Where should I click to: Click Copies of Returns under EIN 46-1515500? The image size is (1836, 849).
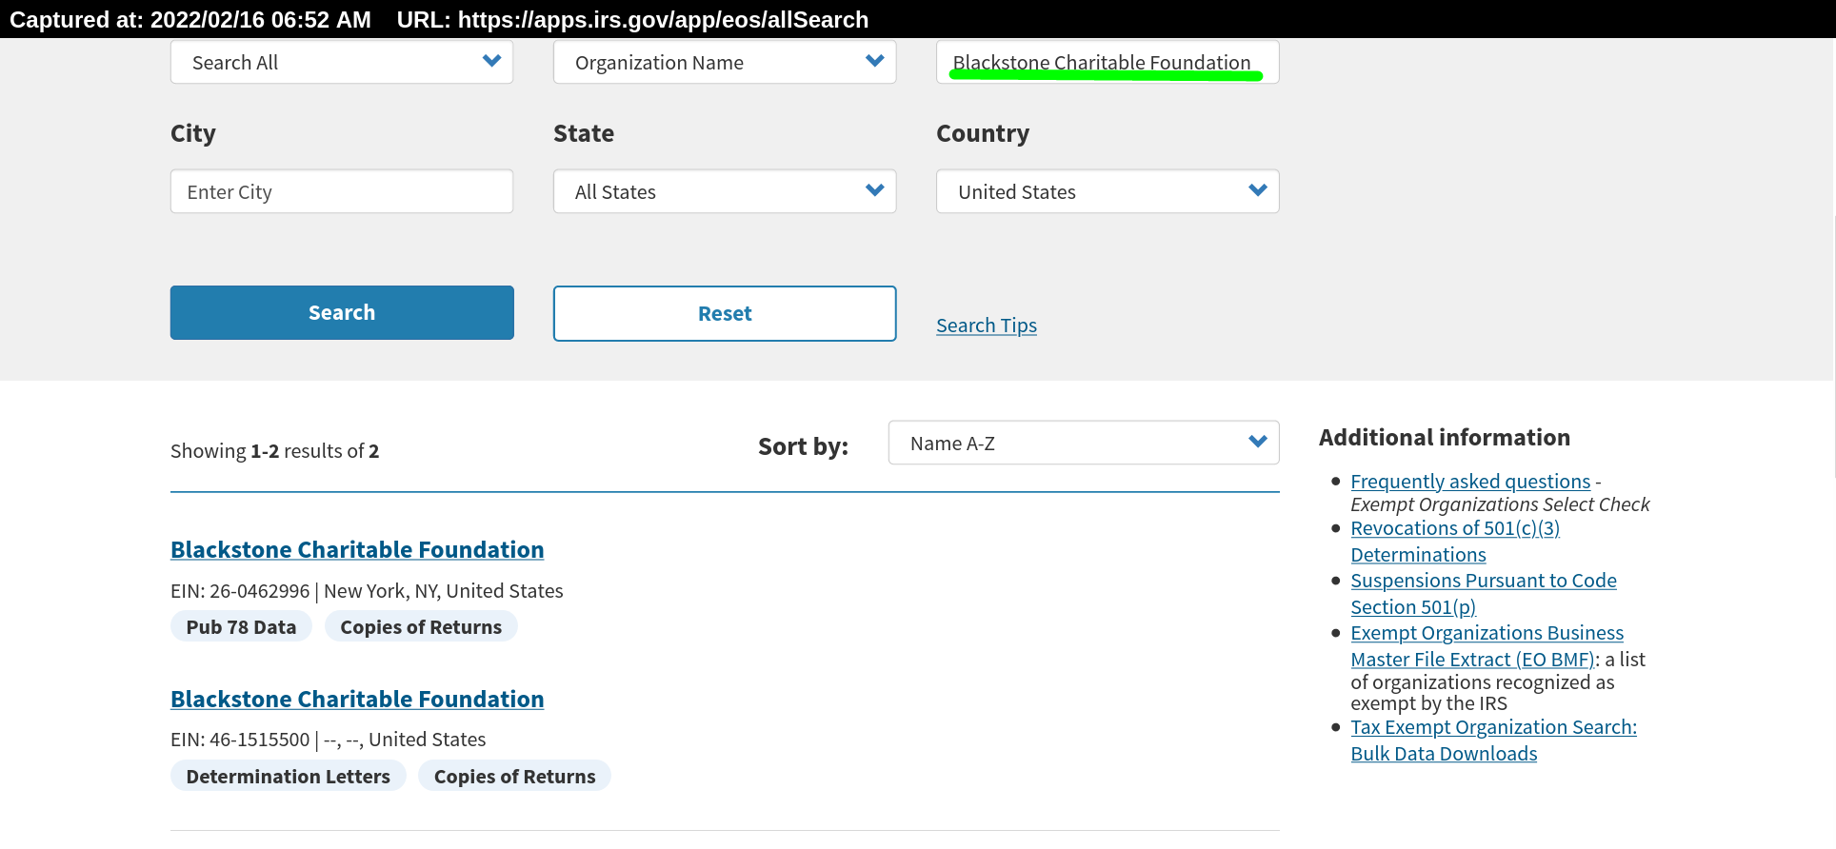pos(514,776)
